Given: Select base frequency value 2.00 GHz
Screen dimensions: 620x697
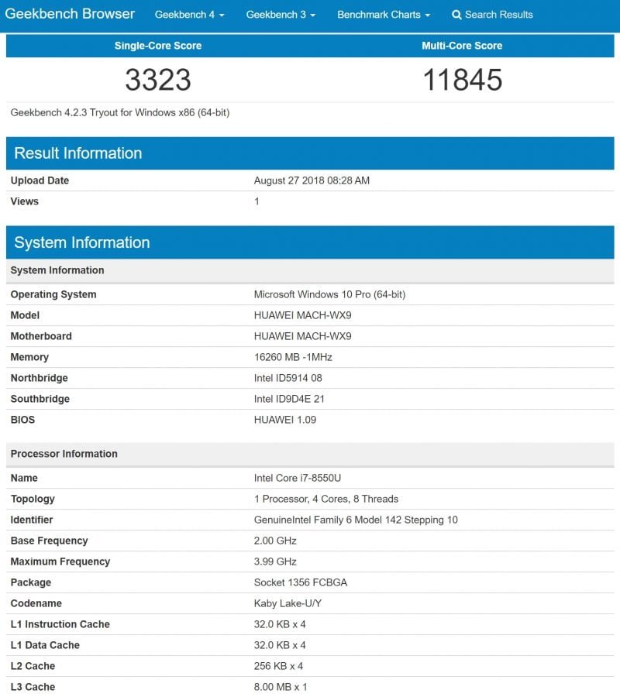Looking at the screenshot, I should 275,541.
